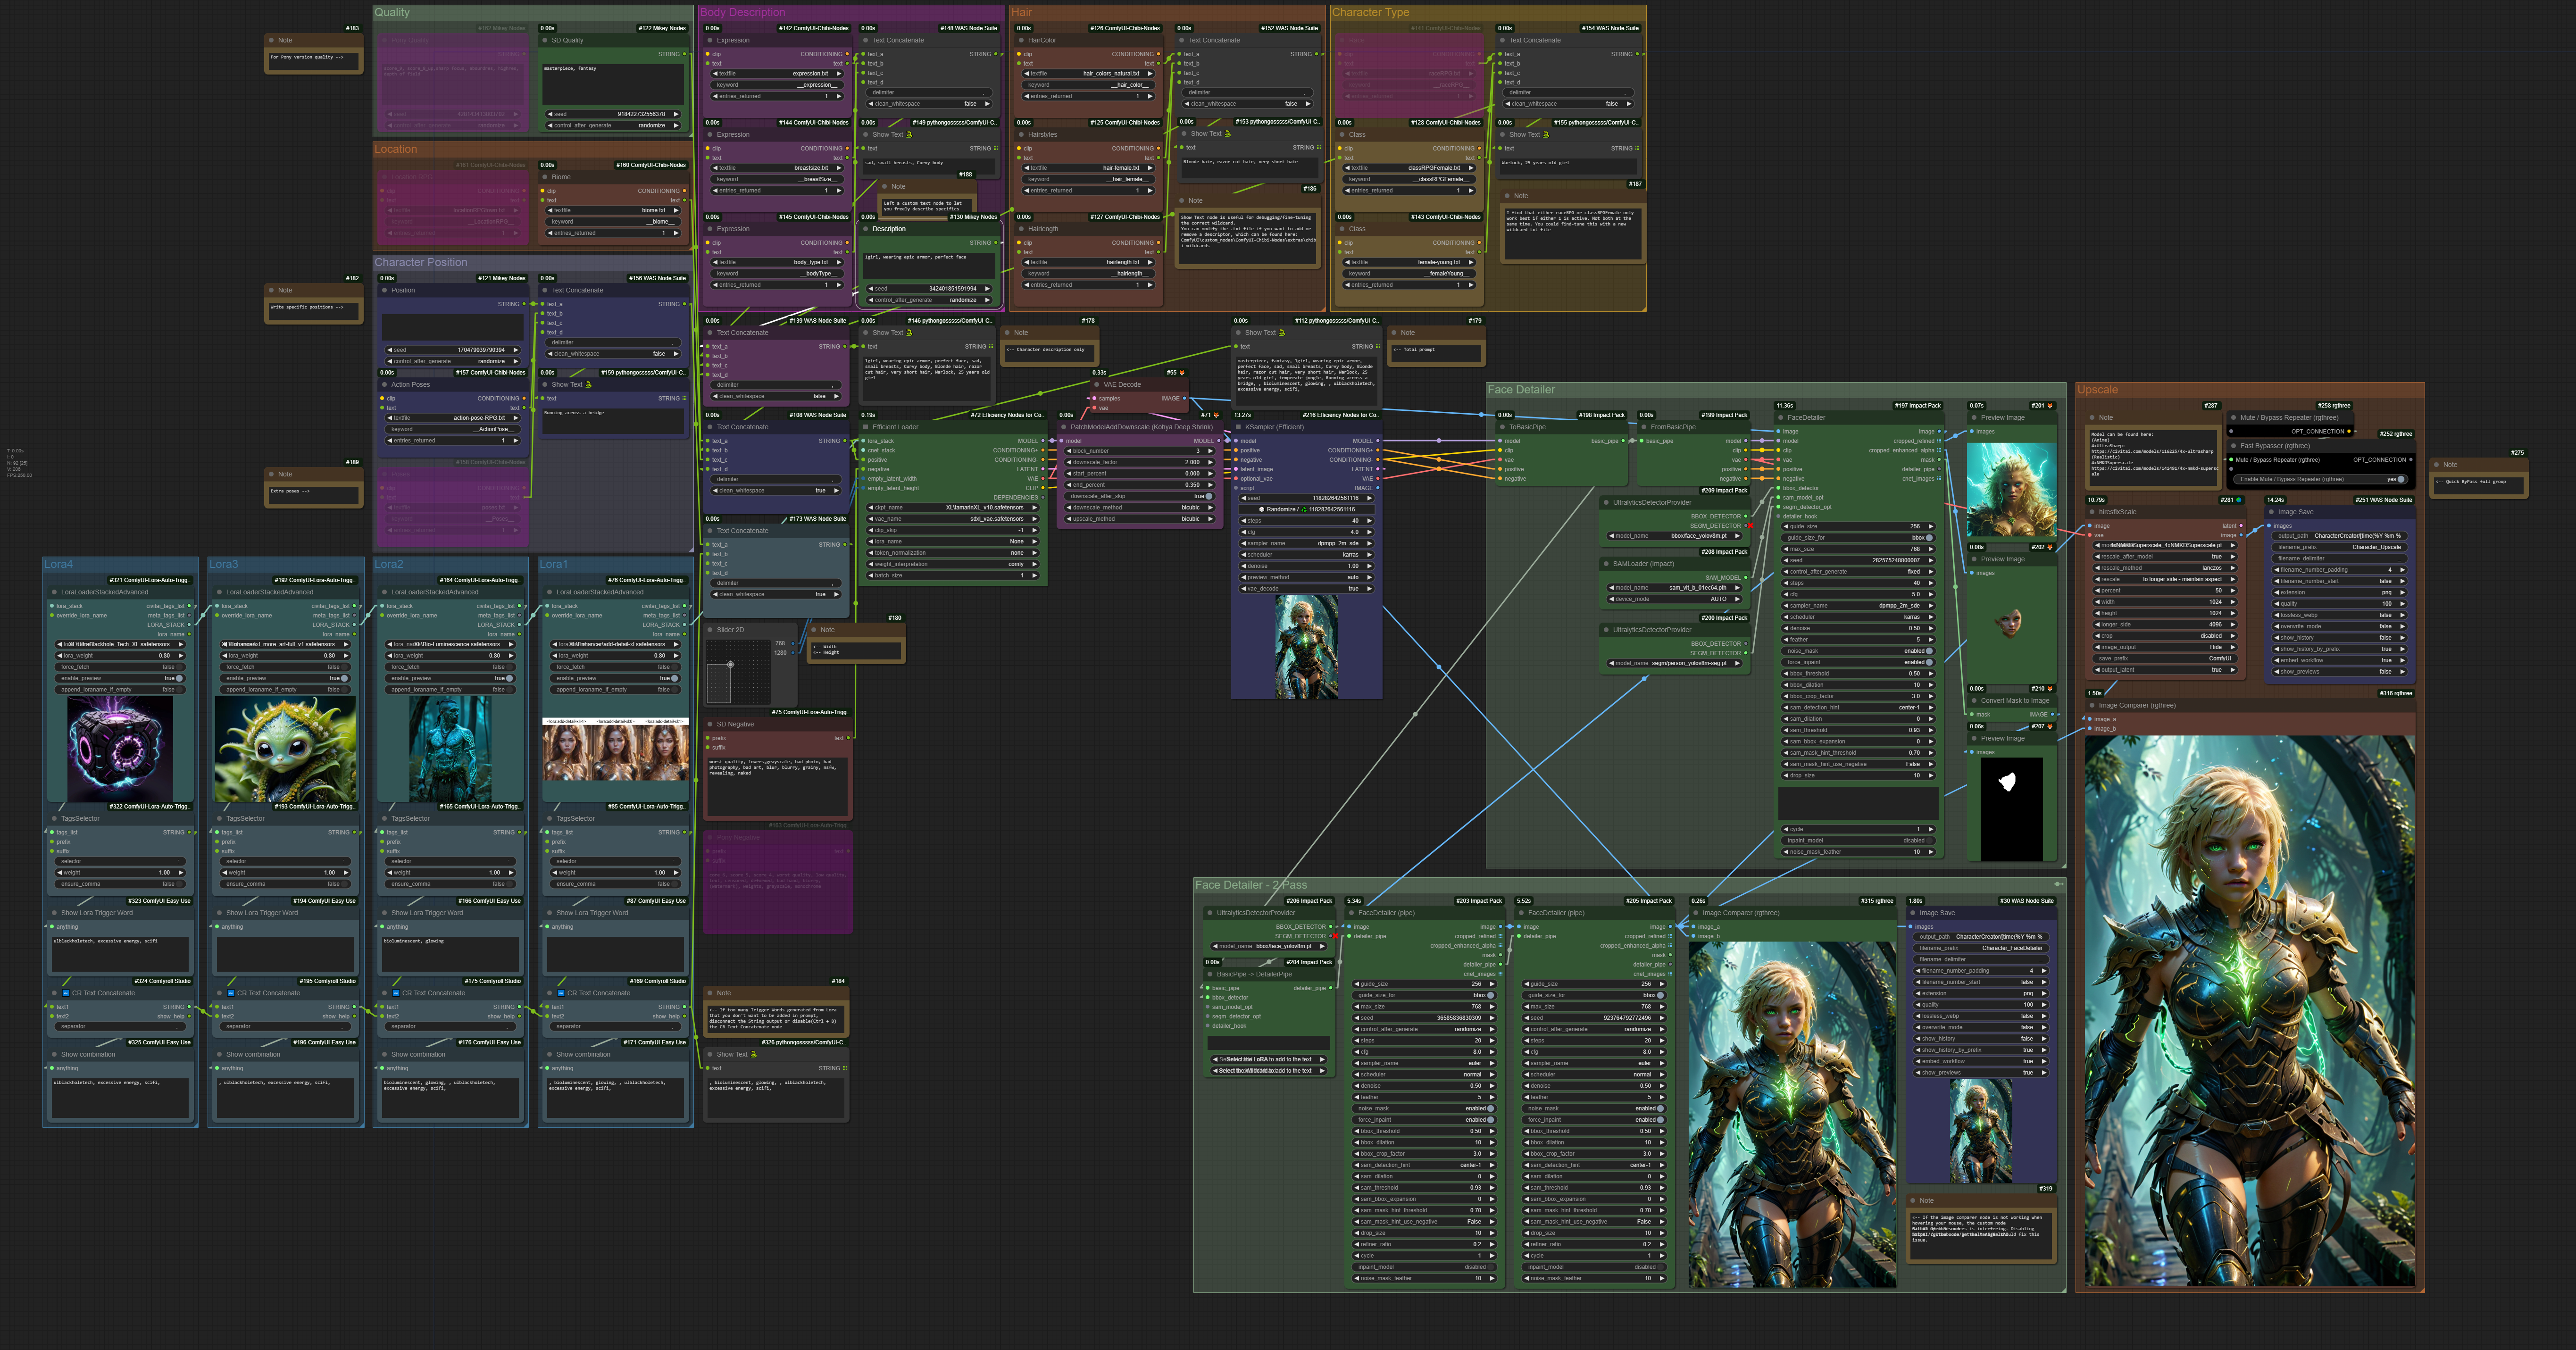Toggle downscale_after_skip in the PatchModelAddDownscale node
This screenshot has width=2576, height=1350.
pyautogui.click(x=1208, y=496)
